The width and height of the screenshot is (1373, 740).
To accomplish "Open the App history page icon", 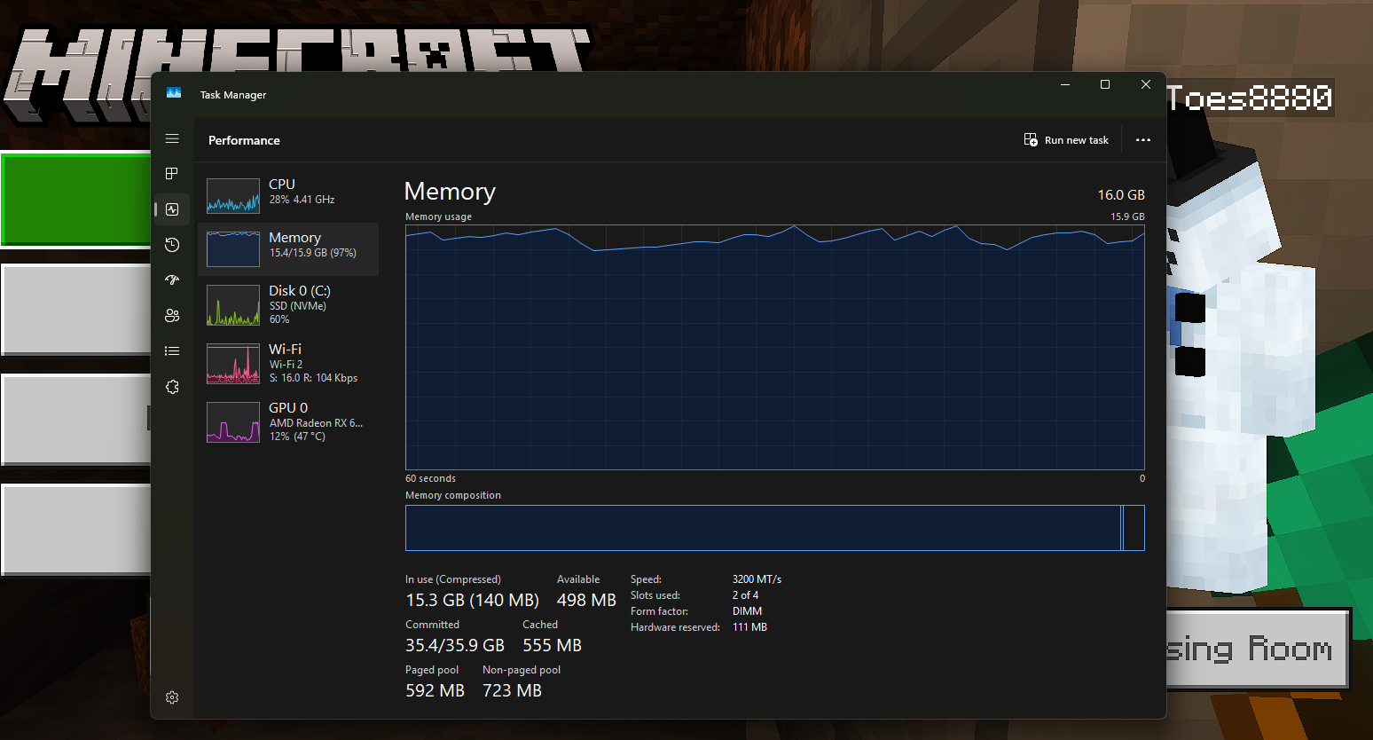I will pyautogui.click(x=172, y=245).
